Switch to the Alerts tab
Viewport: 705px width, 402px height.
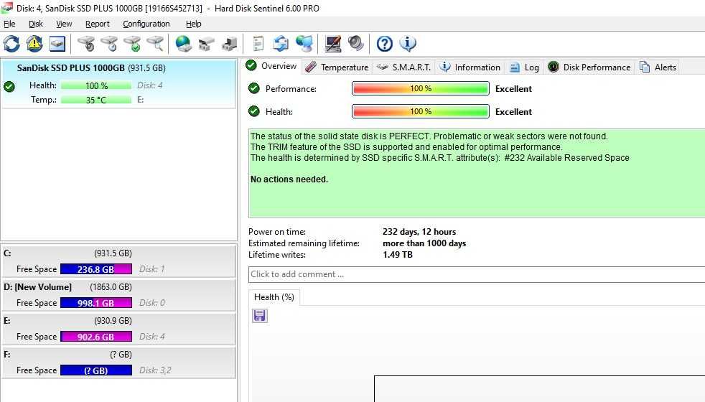pyautogui.click(x=658, y=67)
